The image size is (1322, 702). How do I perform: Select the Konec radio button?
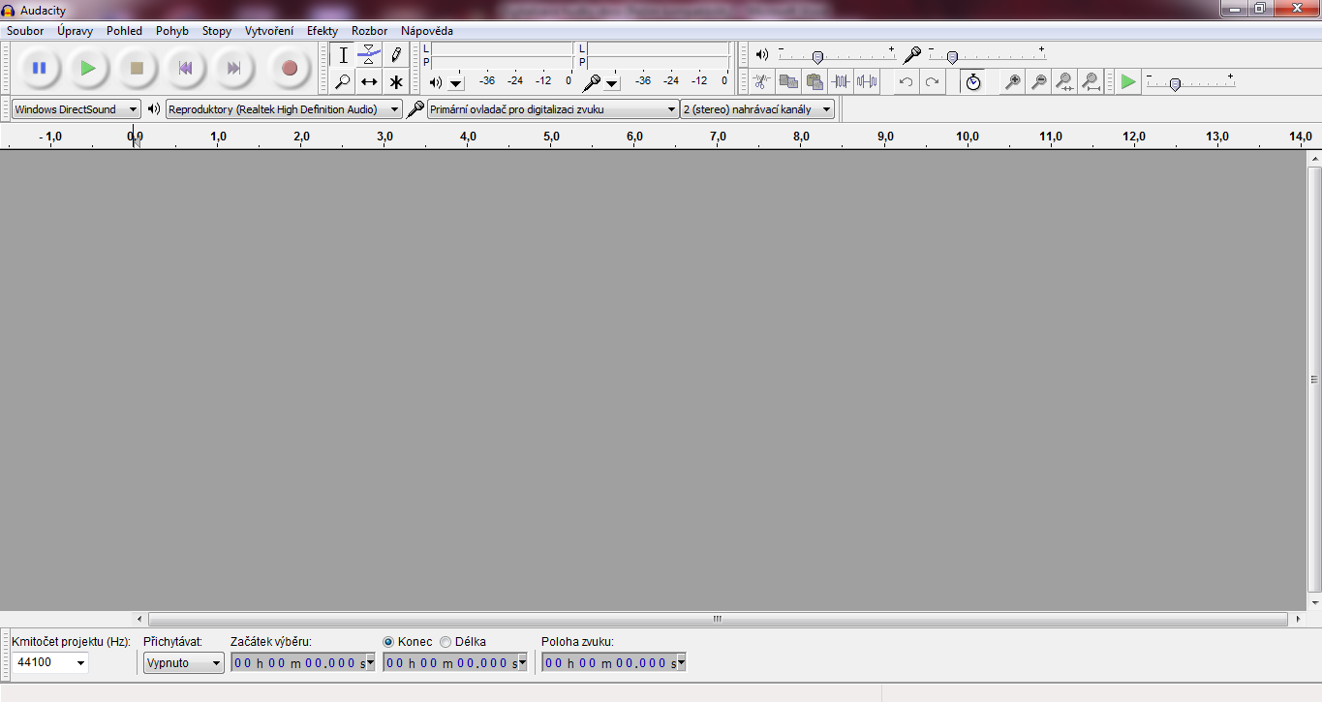(388, 641)
